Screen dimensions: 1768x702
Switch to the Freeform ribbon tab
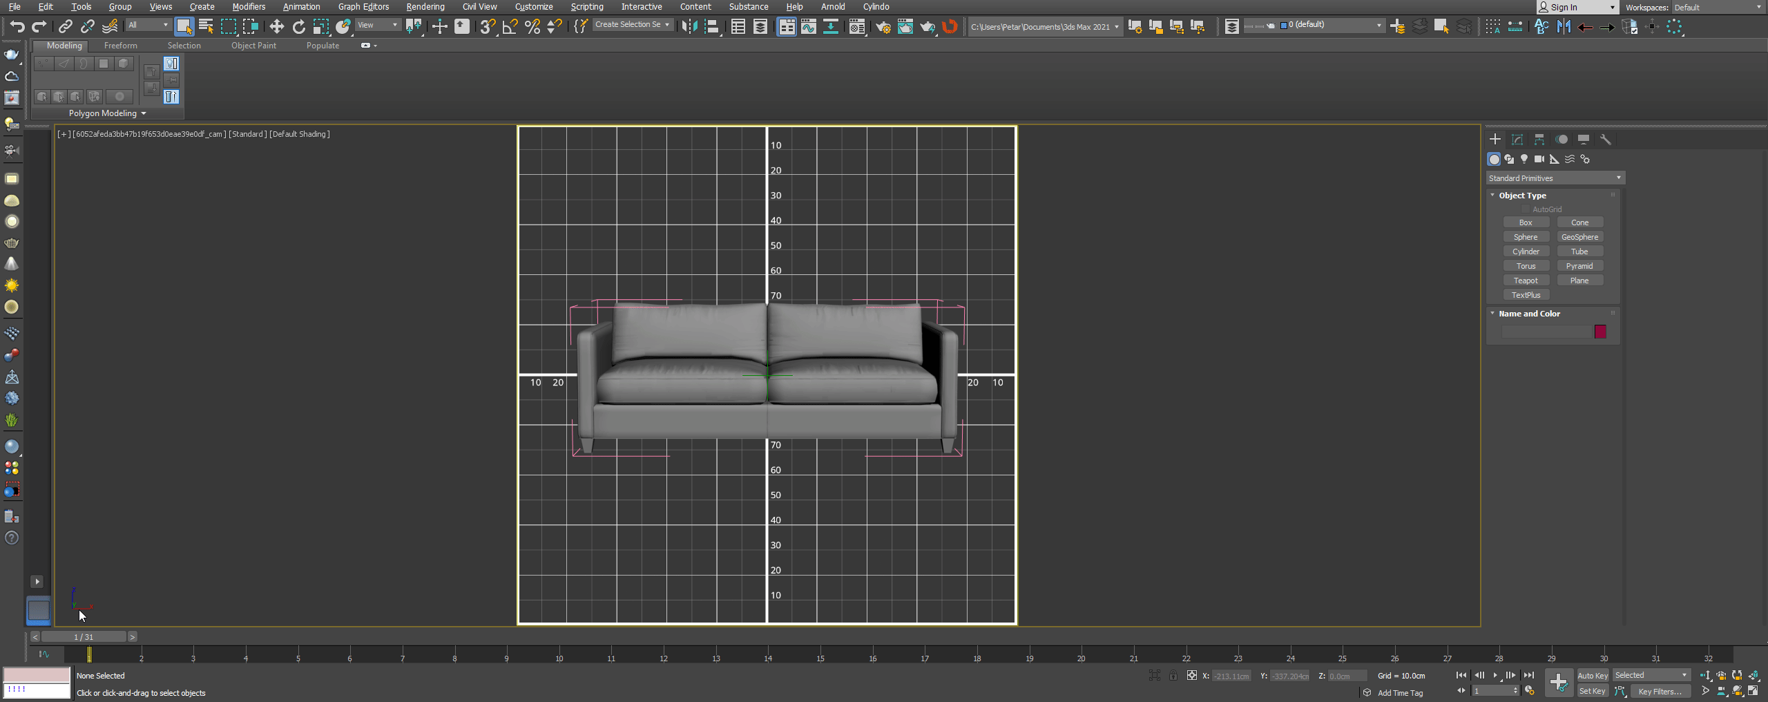click(x=120, y=46)
